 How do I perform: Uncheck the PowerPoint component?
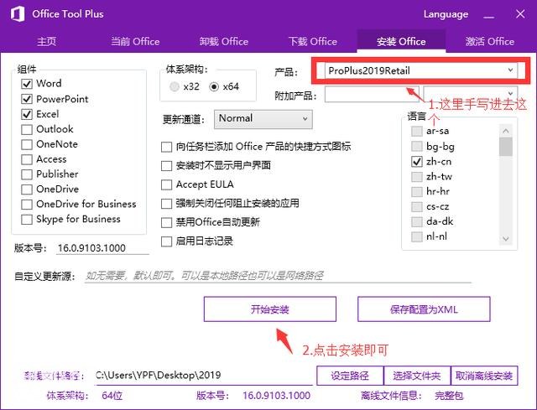click(27, 99)
